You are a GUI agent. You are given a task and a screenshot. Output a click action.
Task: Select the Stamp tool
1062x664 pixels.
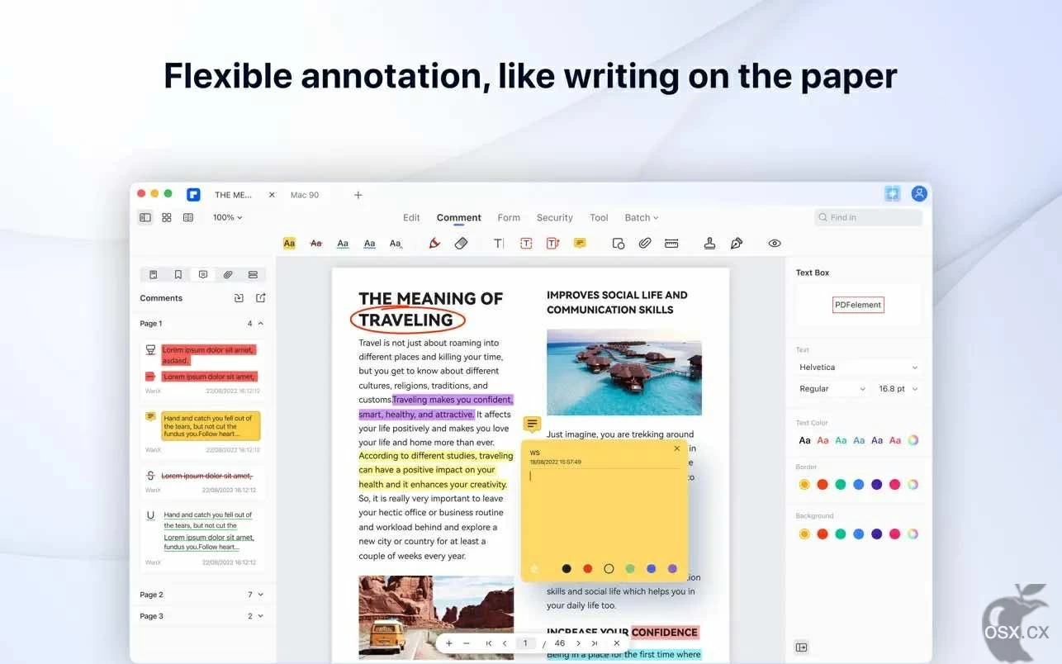point(709,243)
